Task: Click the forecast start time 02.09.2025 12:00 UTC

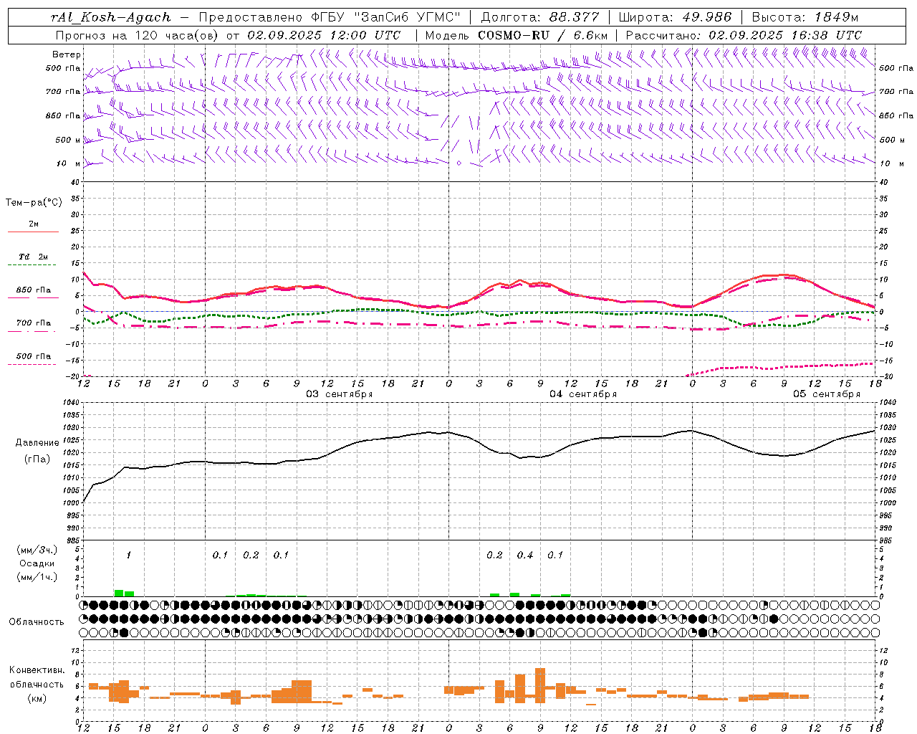Action: [324, 35]
